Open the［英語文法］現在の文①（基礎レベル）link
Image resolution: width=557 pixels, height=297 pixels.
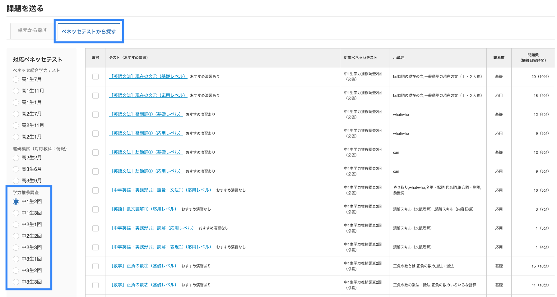[x=148, y=76]
